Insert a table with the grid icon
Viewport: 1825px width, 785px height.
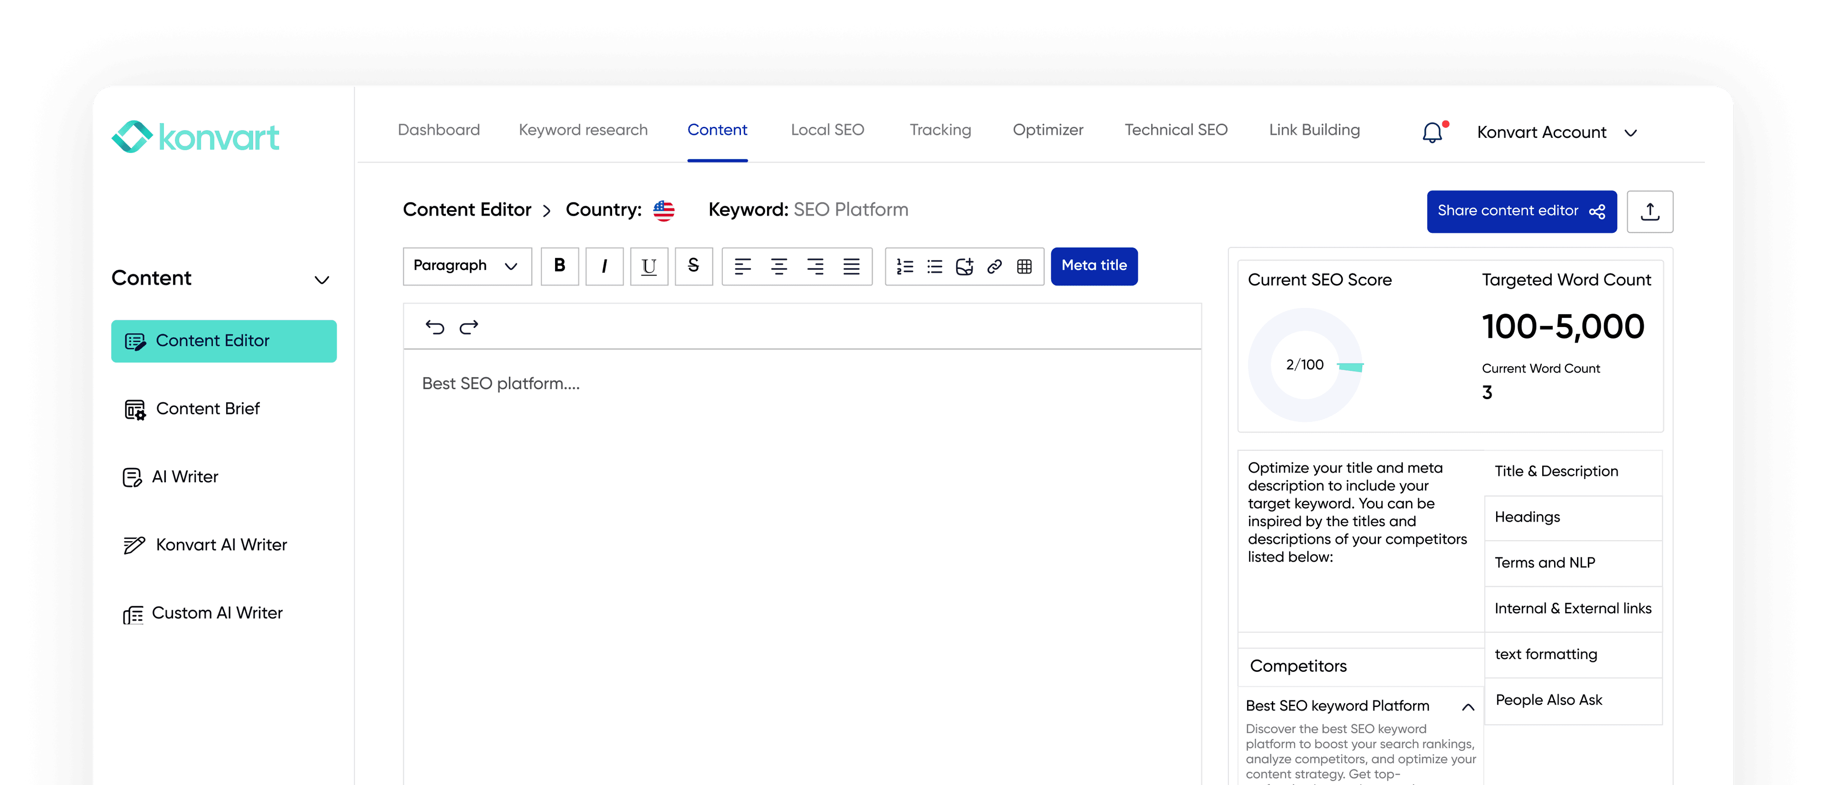pyautogui.click(x=1024, y=267)
